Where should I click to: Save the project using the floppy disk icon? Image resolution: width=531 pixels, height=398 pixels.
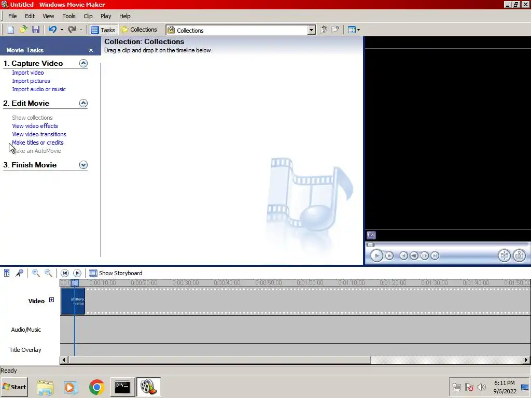coord(36,30)
